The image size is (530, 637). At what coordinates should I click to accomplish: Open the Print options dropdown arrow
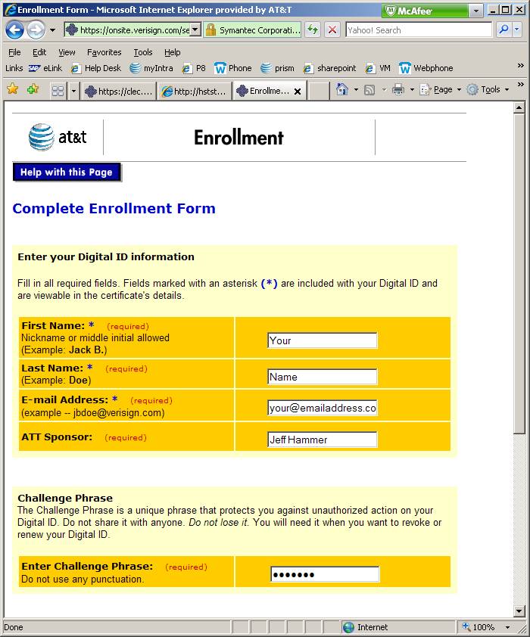(x=411, y=89)
